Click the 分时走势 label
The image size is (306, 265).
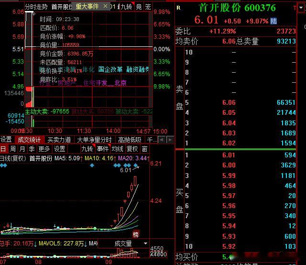(36, 7)
